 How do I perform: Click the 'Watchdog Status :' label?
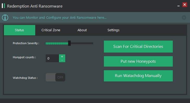coord(25,78)
